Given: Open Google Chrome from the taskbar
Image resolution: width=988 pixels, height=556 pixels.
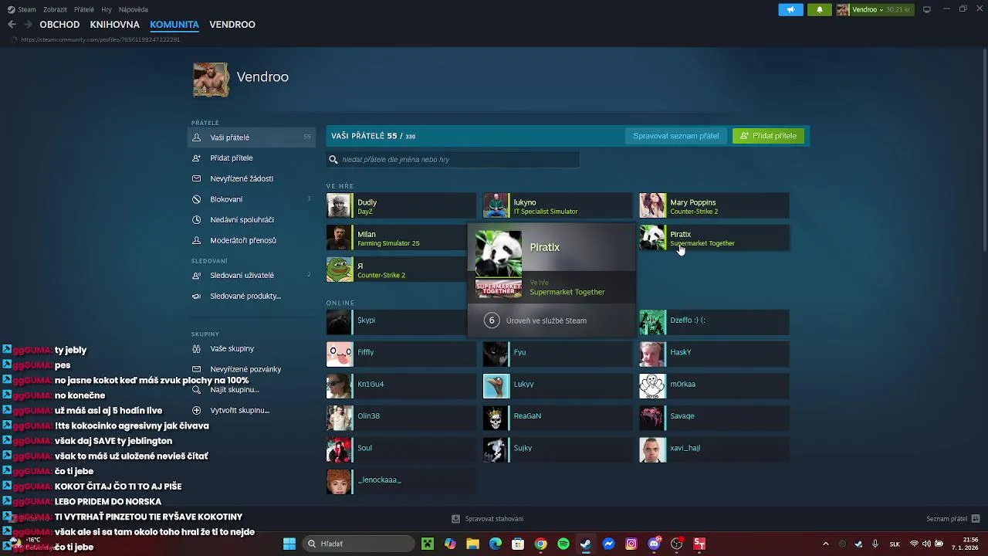Looking at the screenshot, I should pos(541,544).
